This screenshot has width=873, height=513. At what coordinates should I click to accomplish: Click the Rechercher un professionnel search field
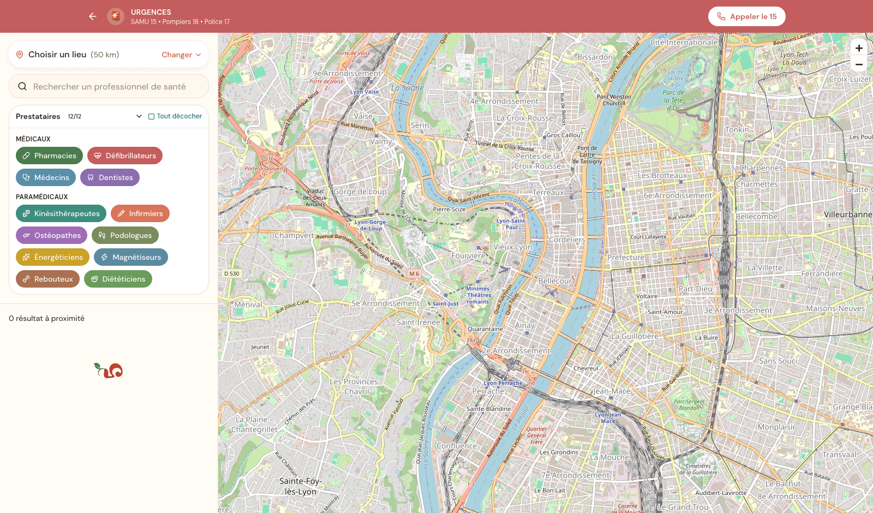(109, 86)
